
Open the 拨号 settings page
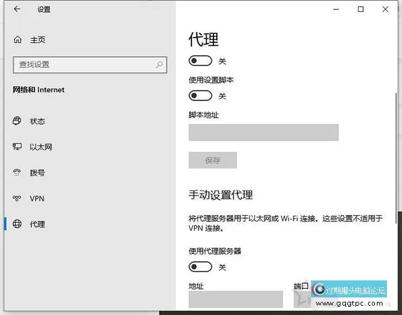tap(38, 172)
